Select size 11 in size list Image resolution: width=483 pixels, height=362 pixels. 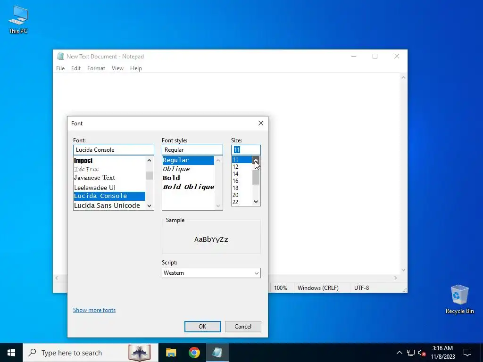coord(242,160)
